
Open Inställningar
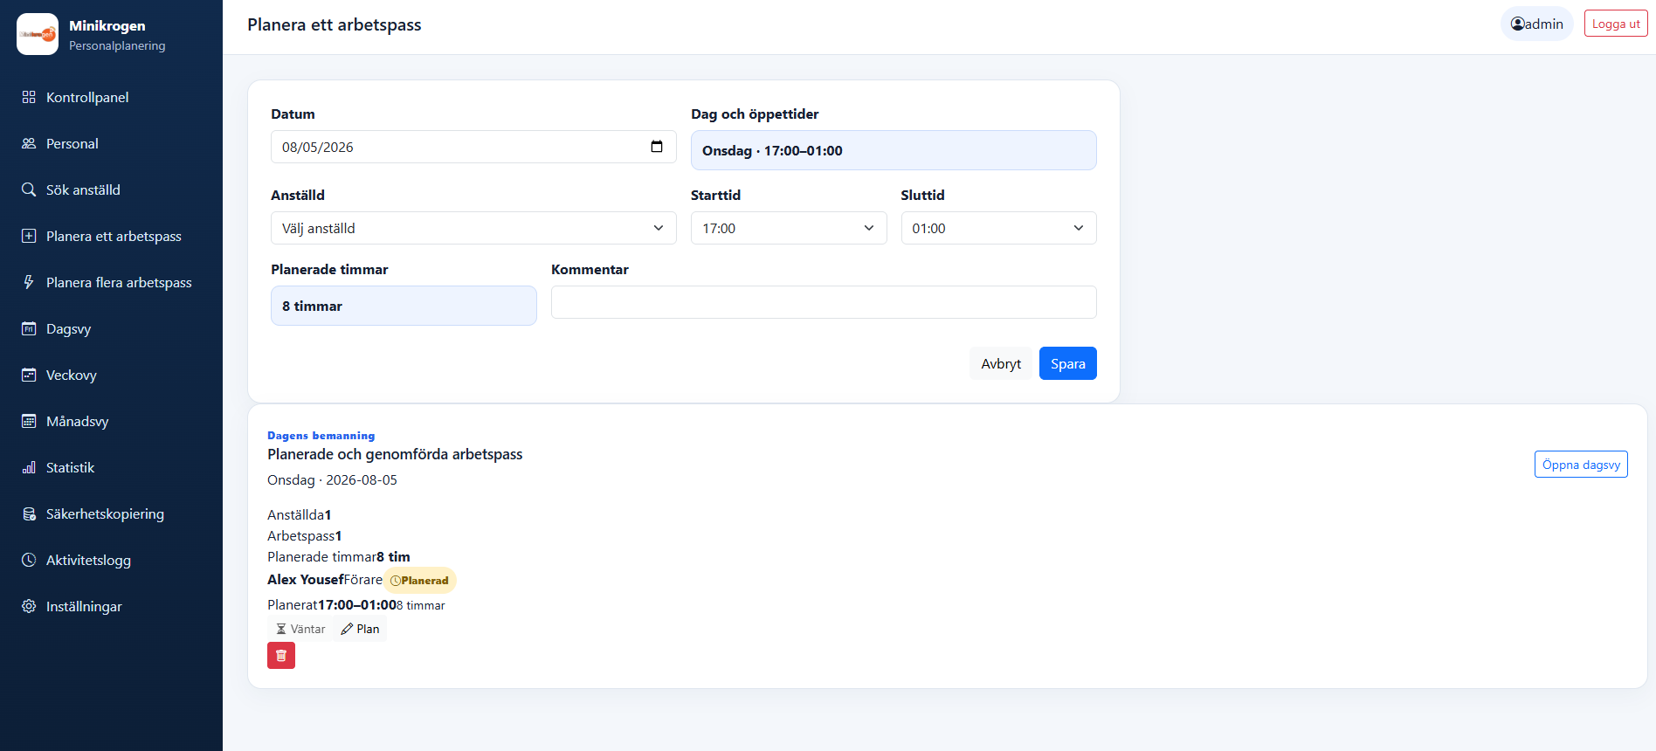(111, 606)
